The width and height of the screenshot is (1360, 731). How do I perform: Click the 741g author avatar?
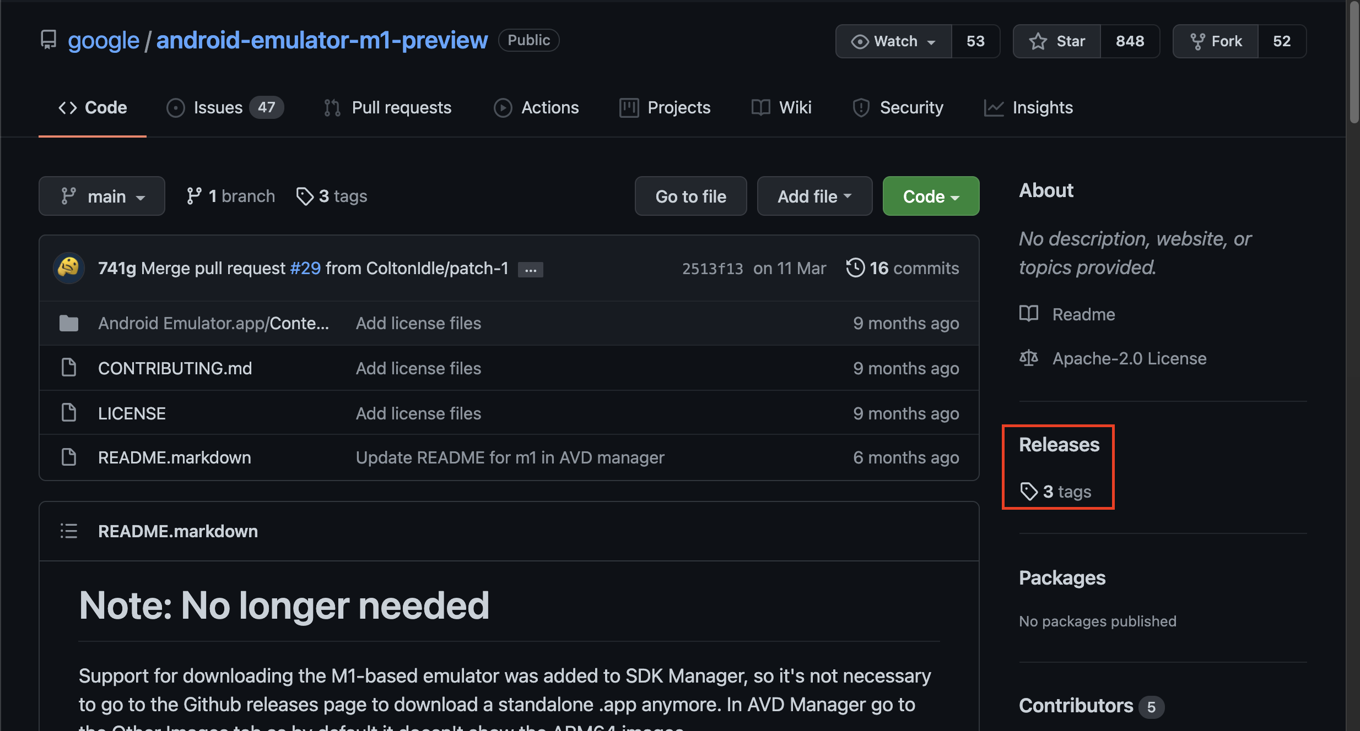click(69, 268)
